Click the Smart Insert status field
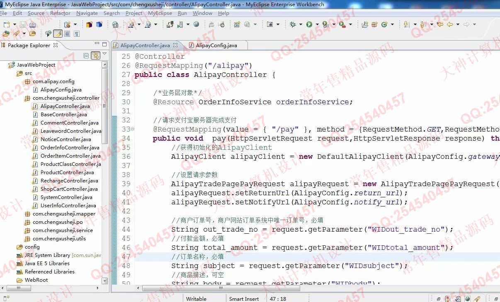The width and height of the screenshot is (500, 302). [x=244, y=299]
